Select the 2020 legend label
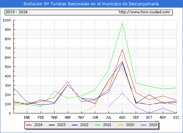This screenshot has height=133, width=183. pos(130,125)
